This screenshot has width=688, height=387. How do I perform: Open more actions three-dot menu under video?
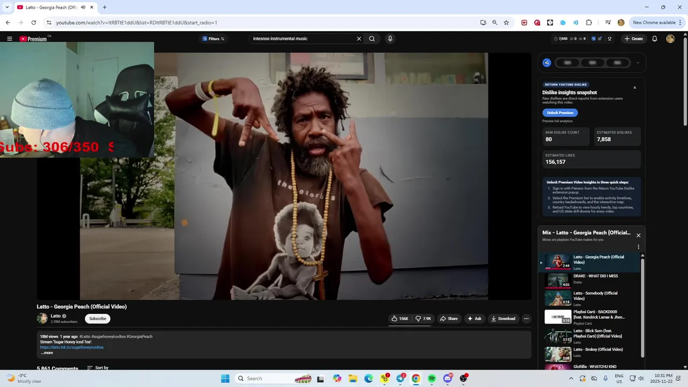[x=526, y=319]
